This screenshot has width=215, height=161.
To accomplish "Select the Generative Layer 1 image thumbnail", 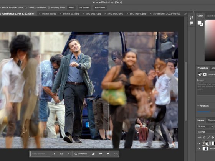I will coord(205,143).
